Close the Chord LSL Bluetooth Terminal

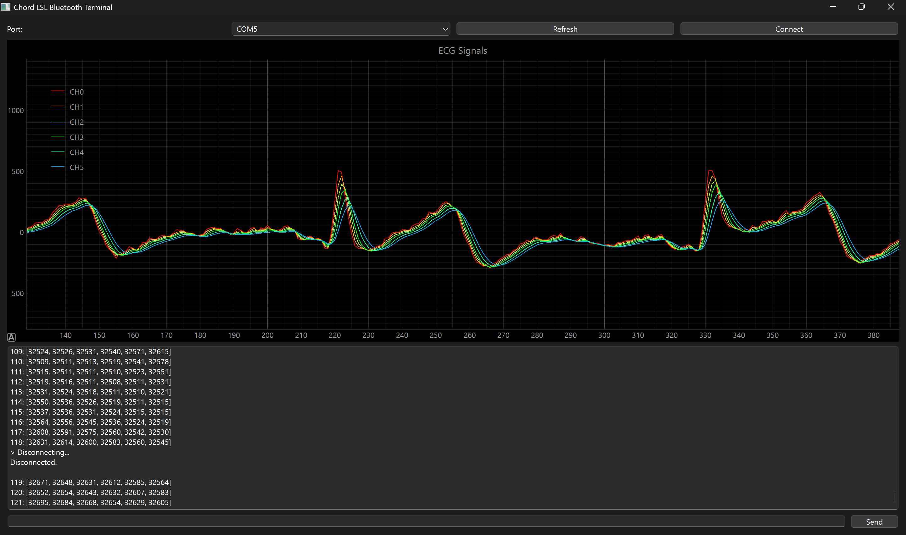pos(891,7)
